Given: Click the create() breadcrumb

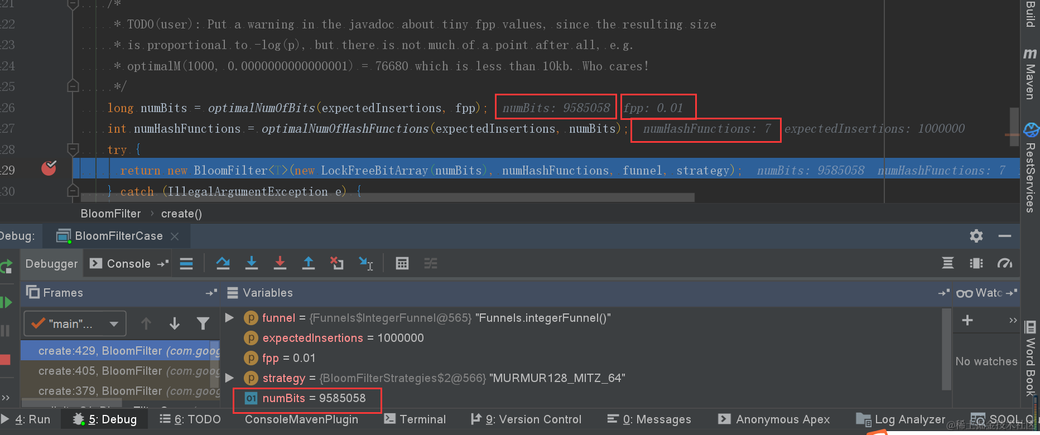Looking at the screenshot, I should pyautogui.click(x=181, y=214).
